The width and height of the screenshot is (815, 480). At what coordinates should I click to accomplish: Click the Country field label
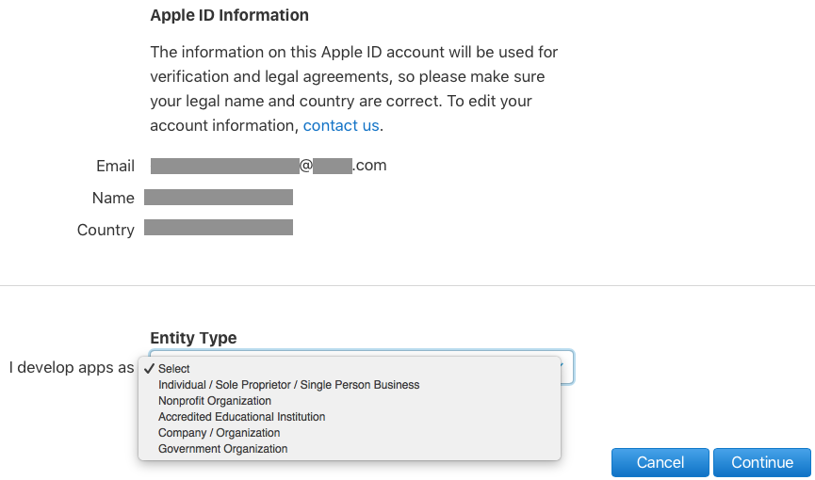click(x=106, y=230)
